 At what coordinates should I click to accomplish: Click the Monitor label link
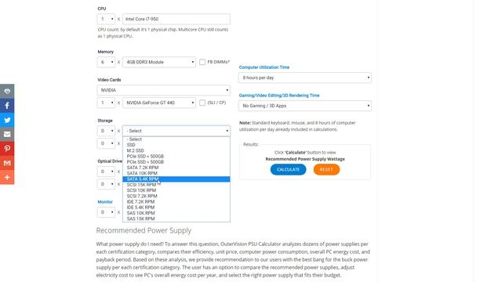coord(105,202)
